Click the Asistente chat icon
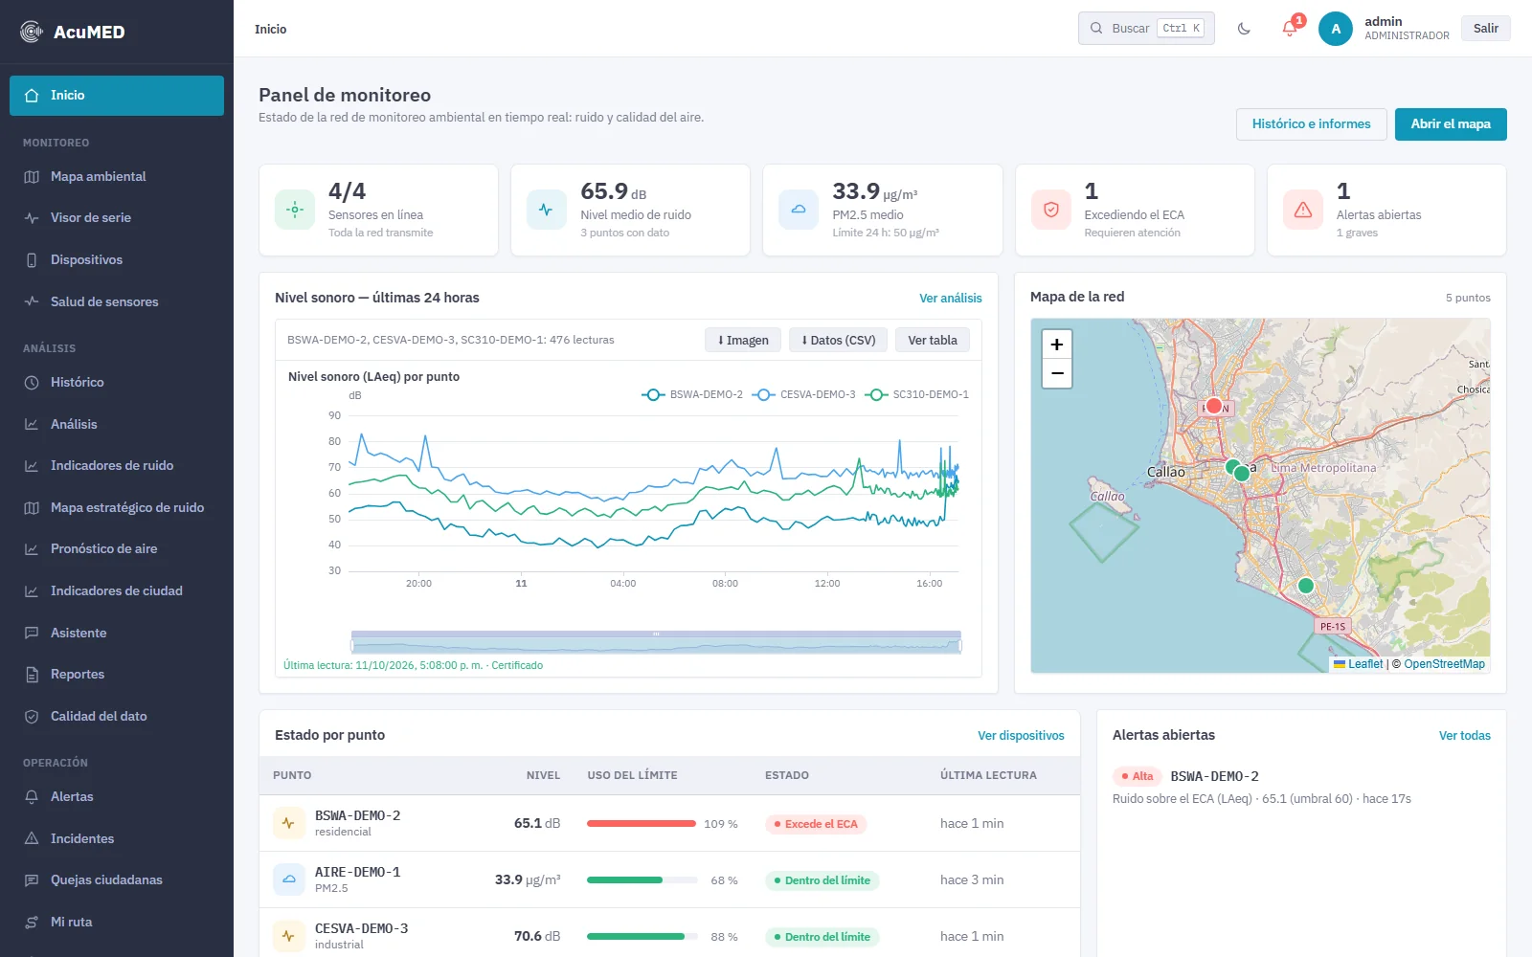This screenshot has height=957, width=1532. tap(32, 634)
